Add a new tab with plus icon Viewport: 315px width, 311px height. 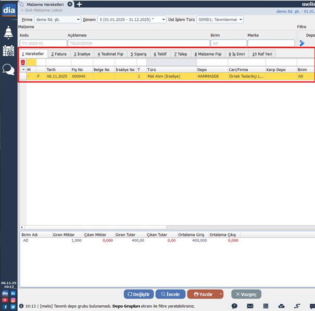pyautogui.click(x=79, y=4)
